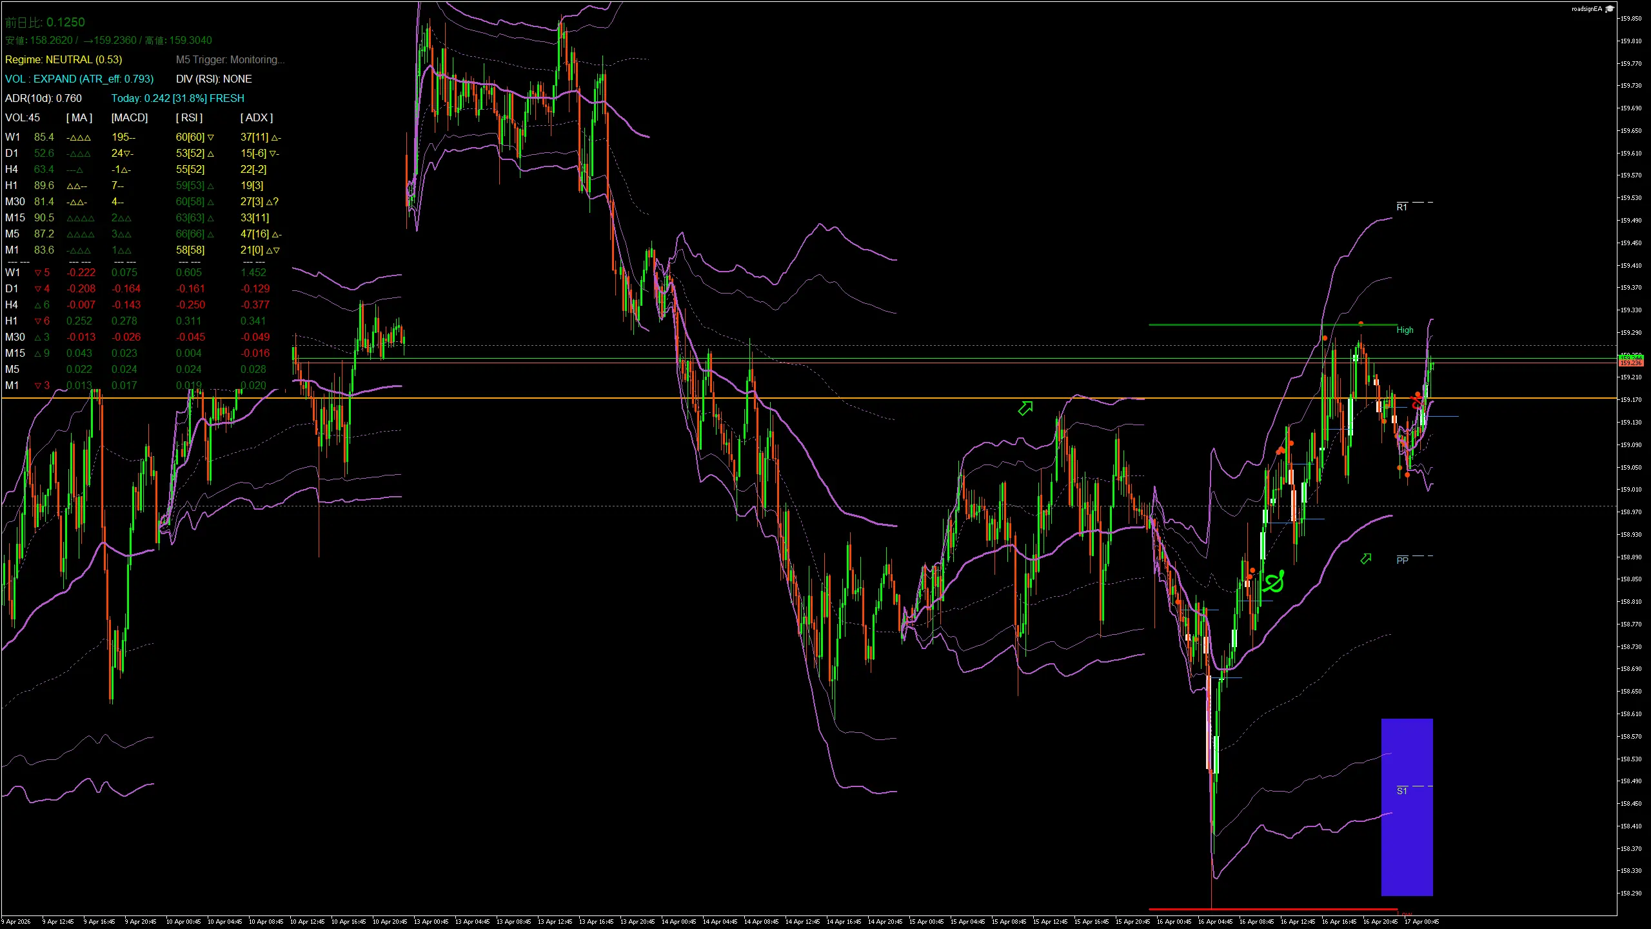Open the DIV (RSI): NONE selector

213,79
